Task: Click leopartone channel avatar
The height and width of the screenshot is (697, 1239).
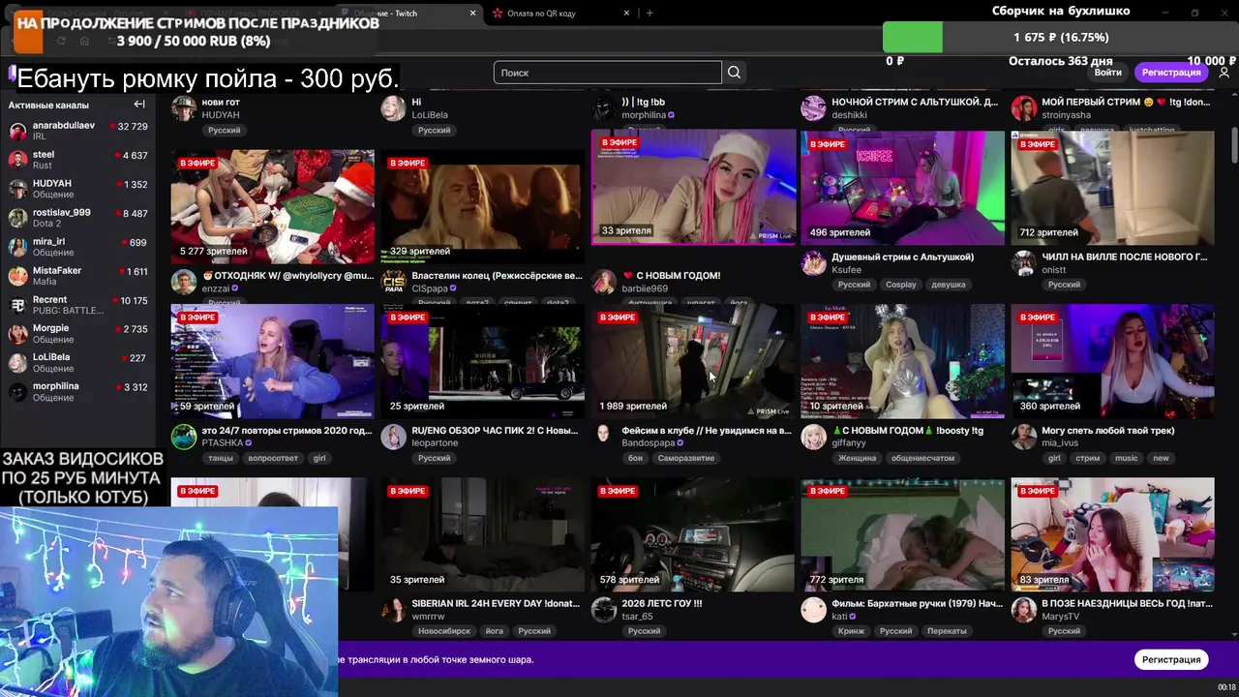Action: (394, 437)
